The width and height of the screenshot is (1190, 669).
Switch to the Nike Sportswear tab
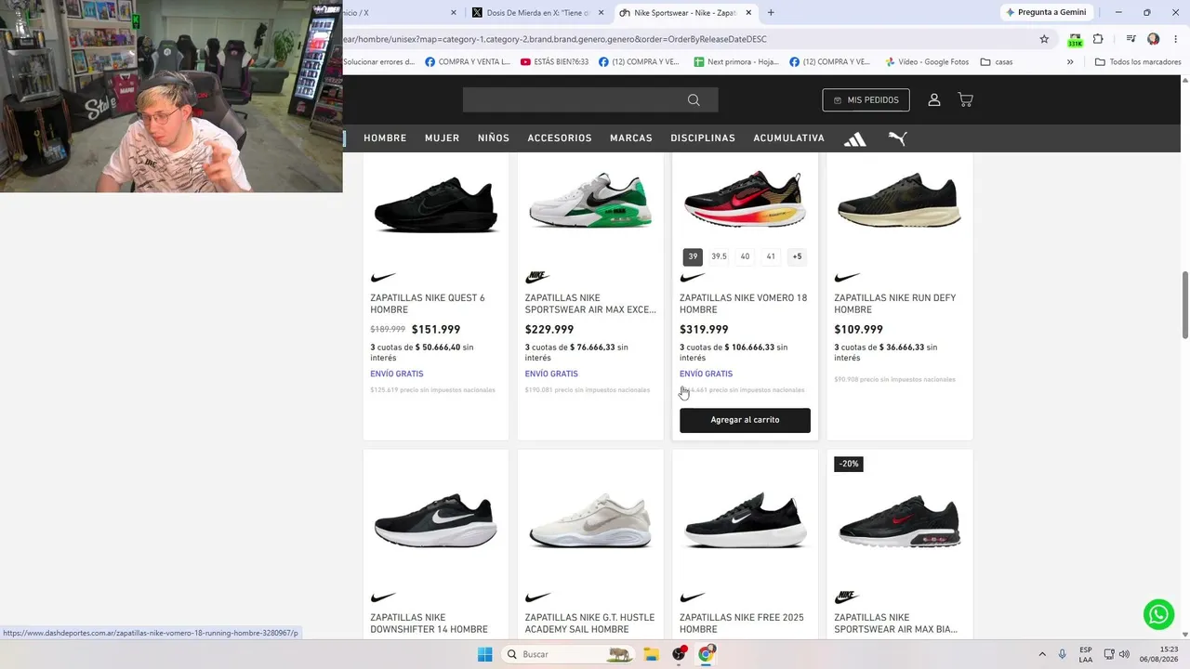686,13
